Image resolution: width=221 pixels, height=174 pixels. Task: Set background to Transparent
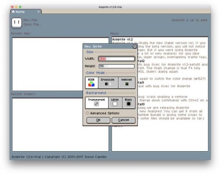97,102
